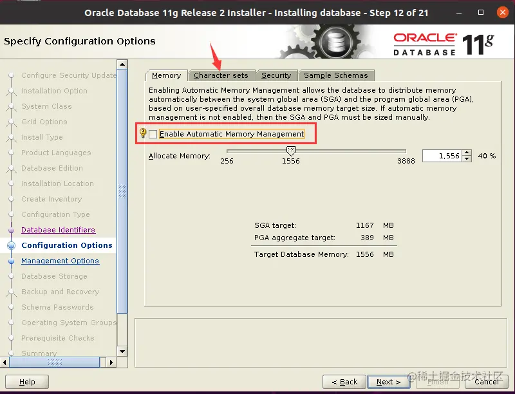This screenshot has width=515, height=394.
Task: Open the Sample Schemas tab
Action: click(336, 75)
